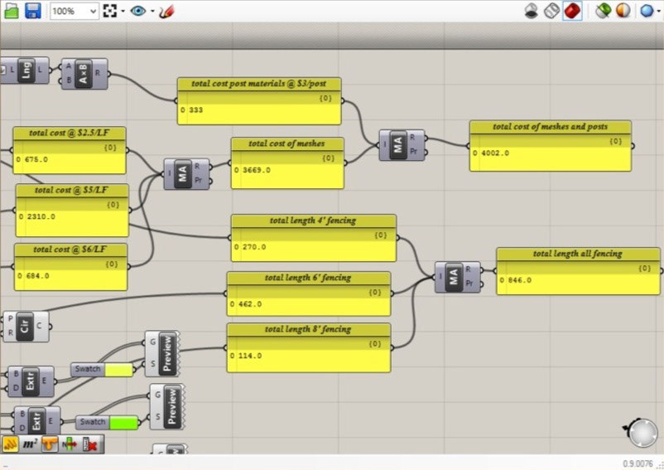The image size is (664, 470).
Task: Select the MA component feeding total length all fencing
Action: [x=453, y=277]
